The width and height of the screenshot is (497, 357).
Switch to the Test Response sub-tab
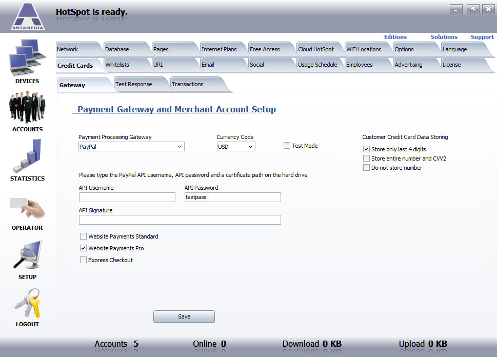pos(140,84)
